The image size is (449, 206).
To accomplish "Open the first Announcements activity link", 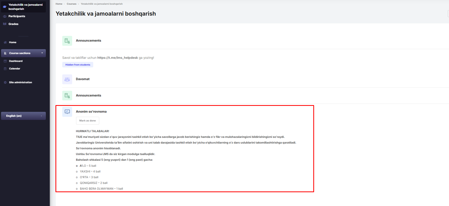I will pos(89,41).
